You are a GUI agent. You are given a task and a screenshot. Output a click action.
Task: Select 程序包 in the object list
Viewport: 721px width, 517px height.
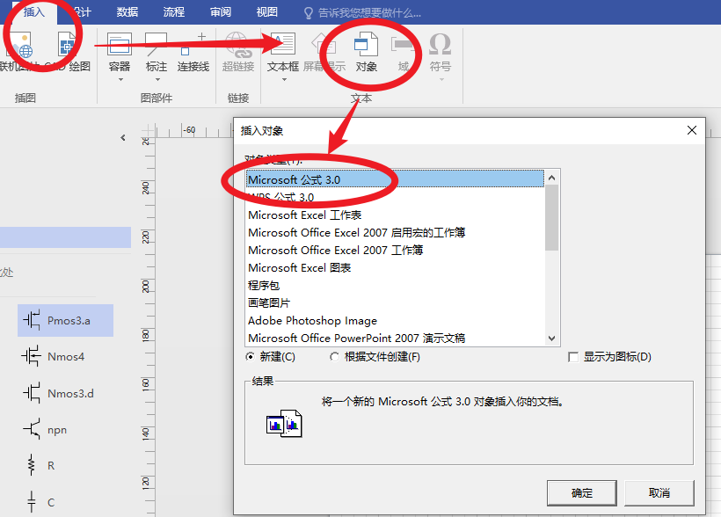pos(395,285)
